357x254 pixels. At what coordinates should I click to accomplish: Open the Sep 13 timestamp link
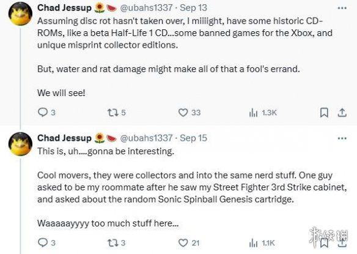(x=193, y=8)
